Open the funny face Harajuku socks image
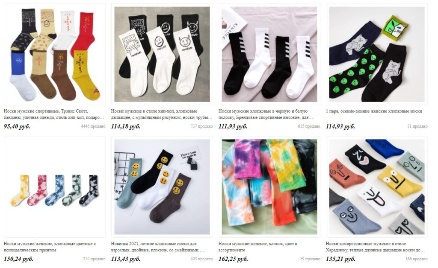The image size is (438, 268). [376, 187]
